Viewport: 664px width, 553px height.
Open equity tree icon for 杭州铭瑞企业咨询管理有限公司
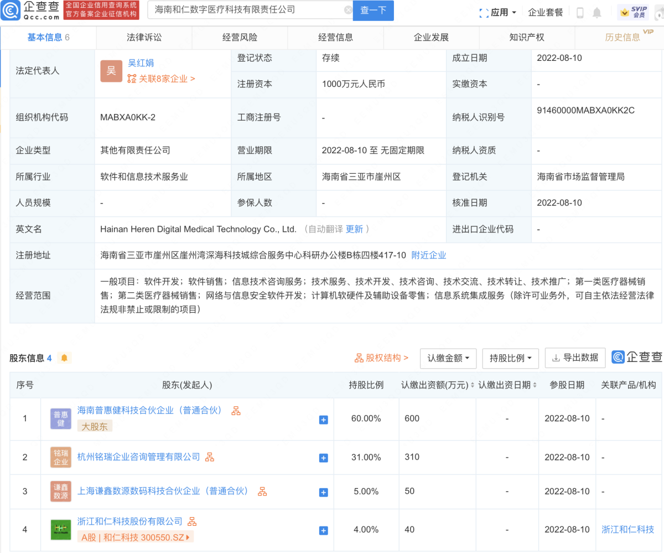209,457
